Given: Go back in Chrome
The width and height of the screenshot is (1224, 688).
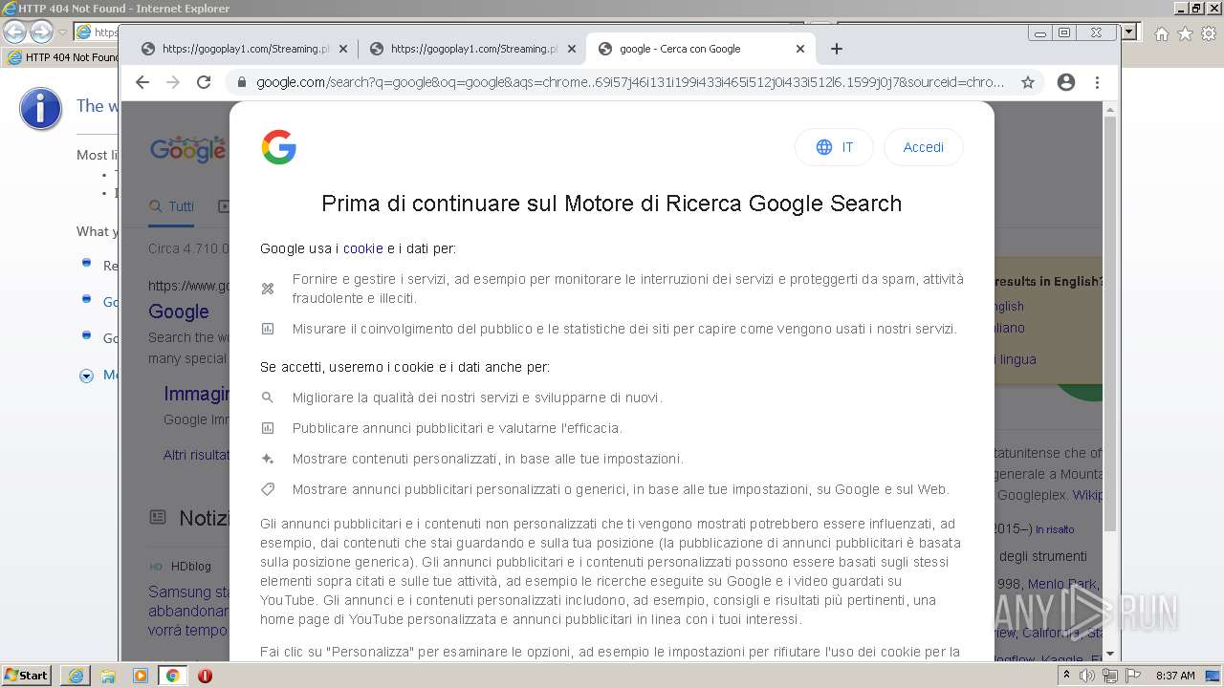Looking at the screenshot, I should pyautogui.click(x=142, y=82).
